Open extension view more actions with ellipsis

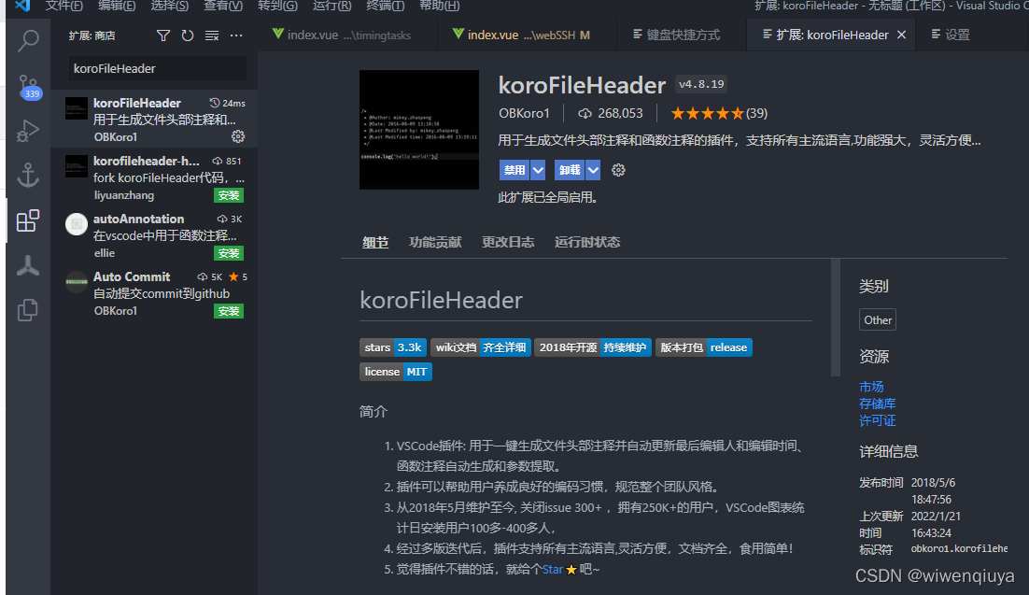[x=236, y=35]
